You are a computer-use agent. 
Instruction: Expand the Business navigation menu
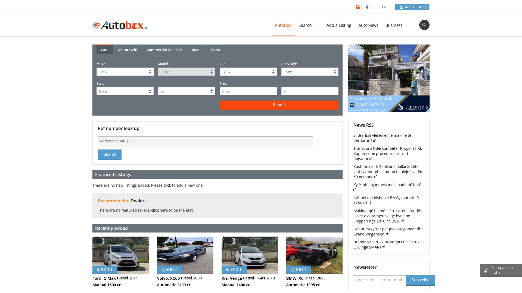pos(396,25)
